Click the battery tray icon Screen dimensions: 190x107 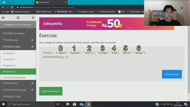pyautogui.click(x=164, y=104)
